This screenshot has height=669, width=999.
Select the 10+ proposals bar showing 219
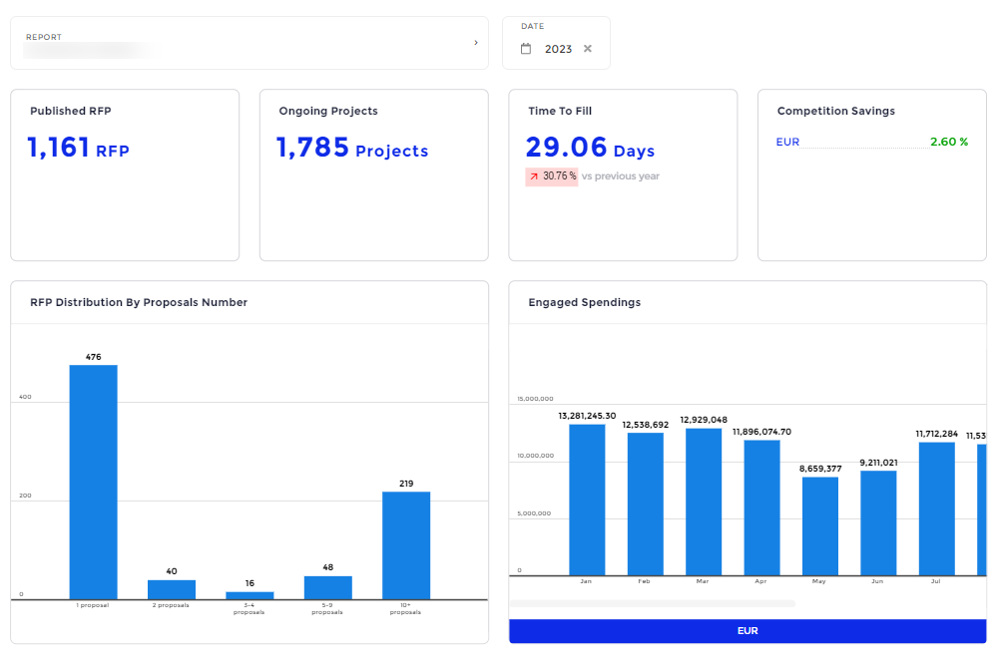(x=406, y=544)
